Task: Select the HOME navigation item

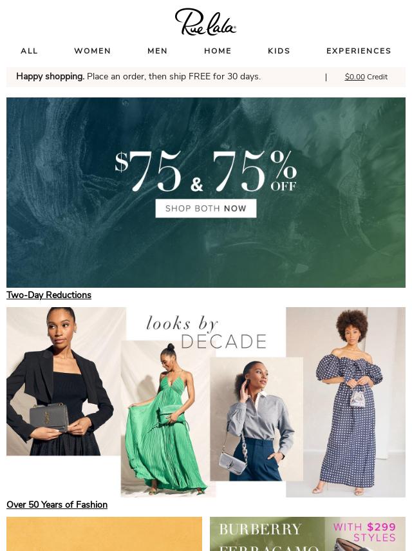Action: pyautogui.click(x=218, y=51)
